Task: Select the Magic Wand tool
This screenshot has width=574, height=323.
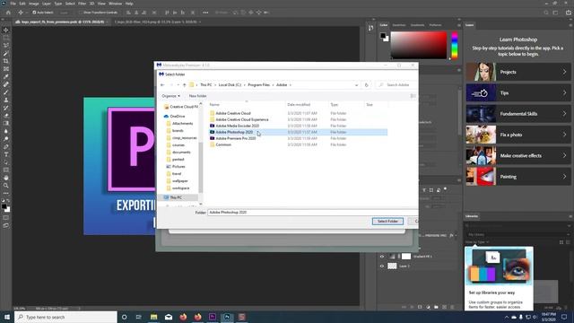Action: tap(6, 53)
